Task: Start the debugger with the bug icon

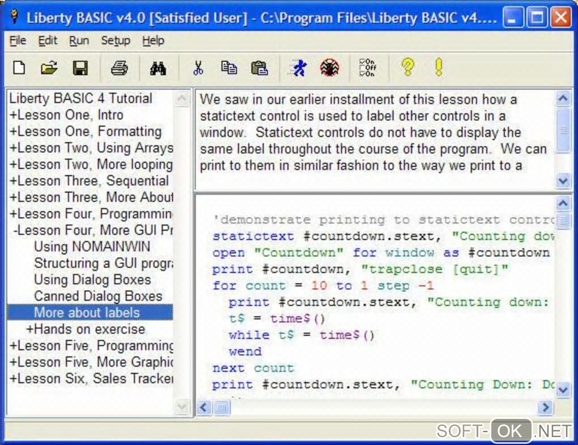Action: coord(329,68)
